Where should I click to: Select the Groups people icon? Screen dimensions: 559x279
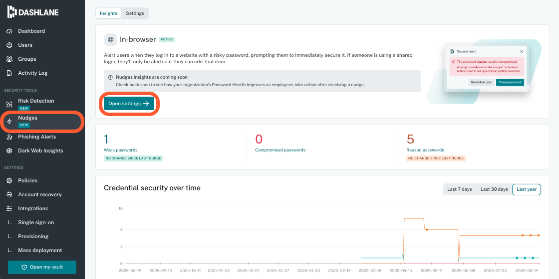(9, 59)
